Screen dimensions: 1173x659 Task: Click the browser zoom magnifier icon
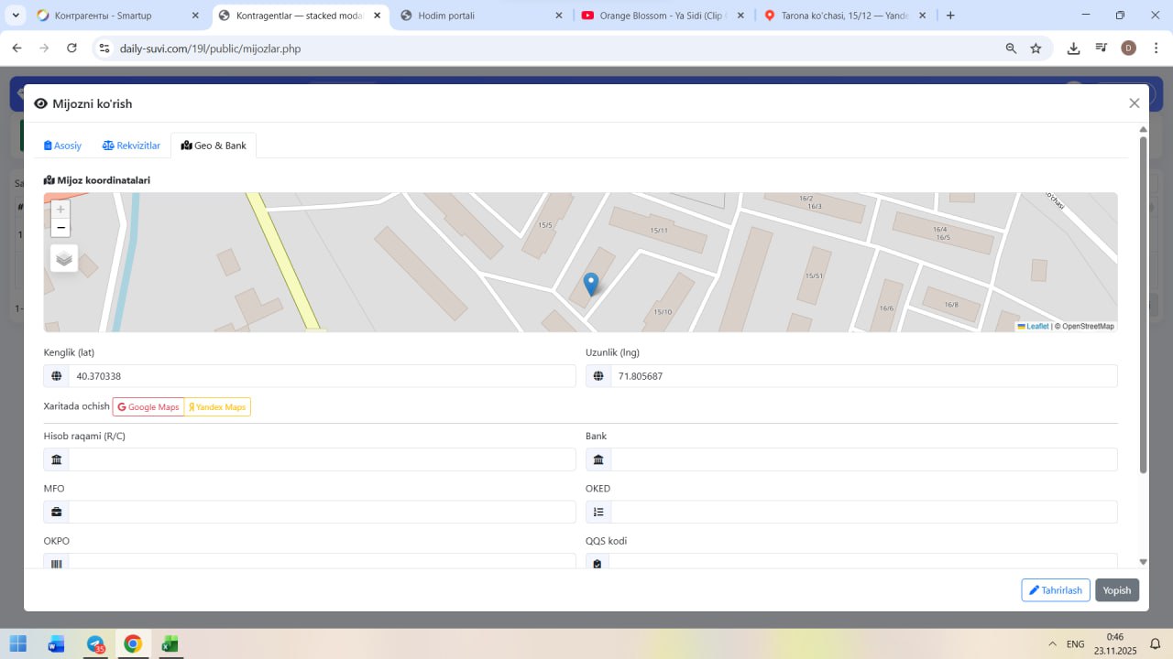coord(1011,49)
